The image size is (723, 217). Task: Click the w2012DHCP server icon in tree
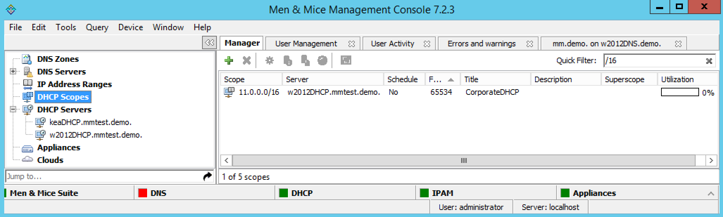click(40, 135)
